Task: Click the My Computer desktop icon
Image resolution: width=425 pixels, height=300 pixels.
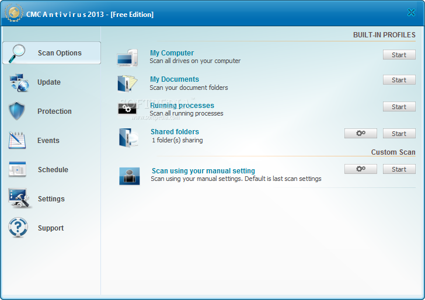Action: point(127,58)
